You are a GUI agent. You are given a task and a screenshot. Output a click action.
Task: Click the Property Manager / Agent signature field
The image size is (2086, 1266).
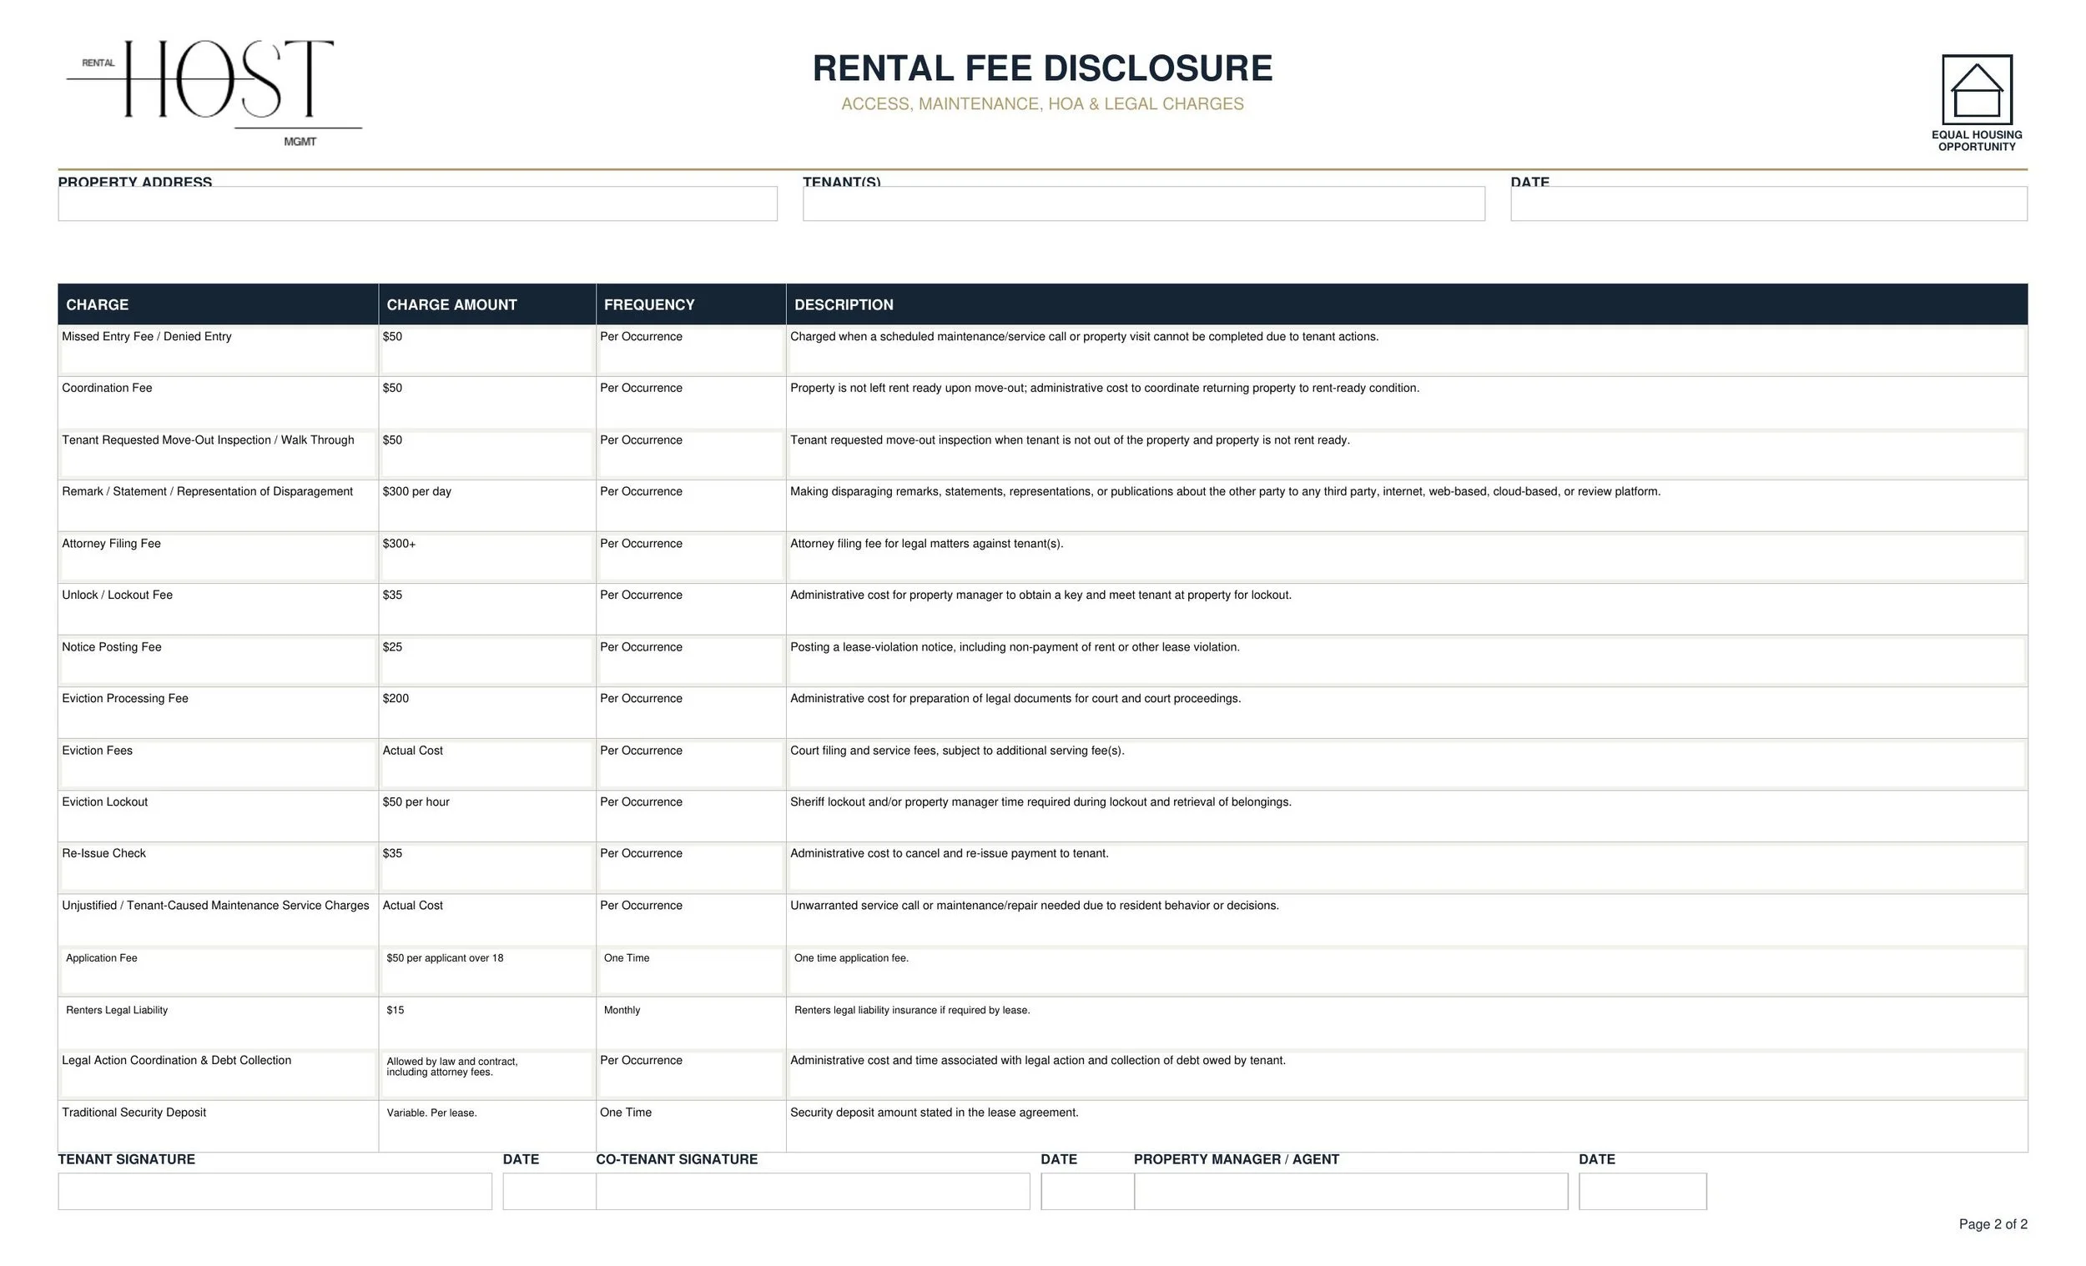pyautogui.click(x=1351, y=1192)
